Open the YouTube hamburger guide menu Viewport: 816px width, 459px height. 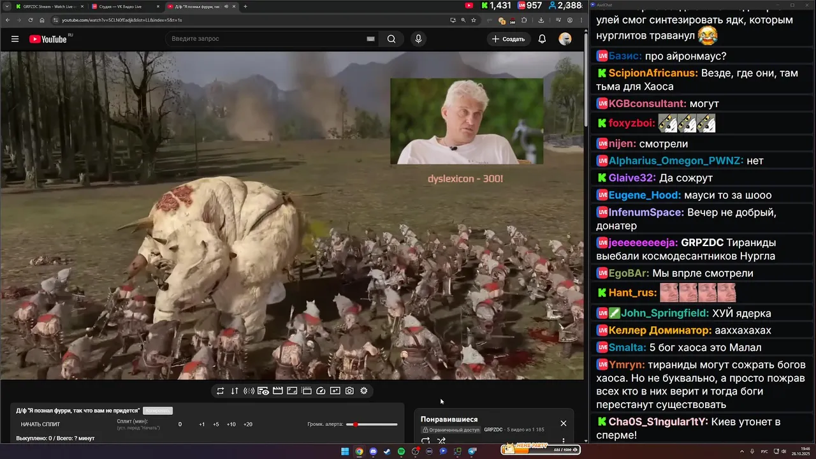pos(15,39)
